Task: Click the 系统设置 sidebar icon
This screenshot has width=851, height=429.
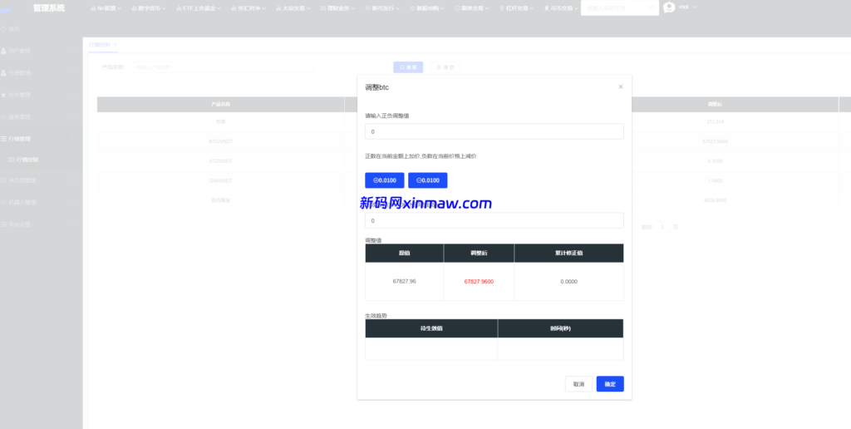Action: (4, 224)
